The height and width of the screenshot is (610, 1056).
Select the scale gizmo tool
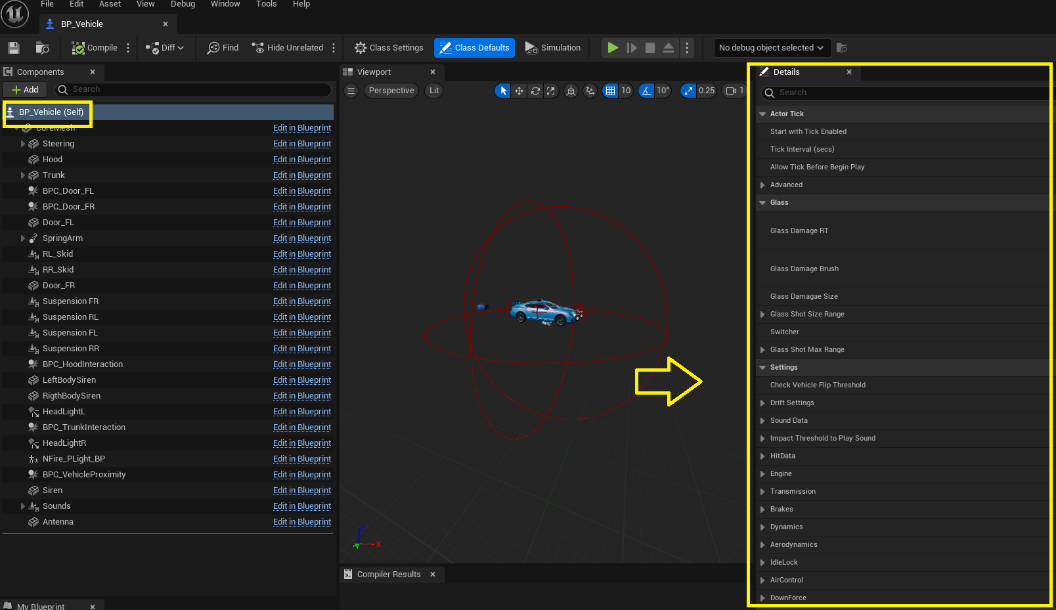[x=551, y=91]
